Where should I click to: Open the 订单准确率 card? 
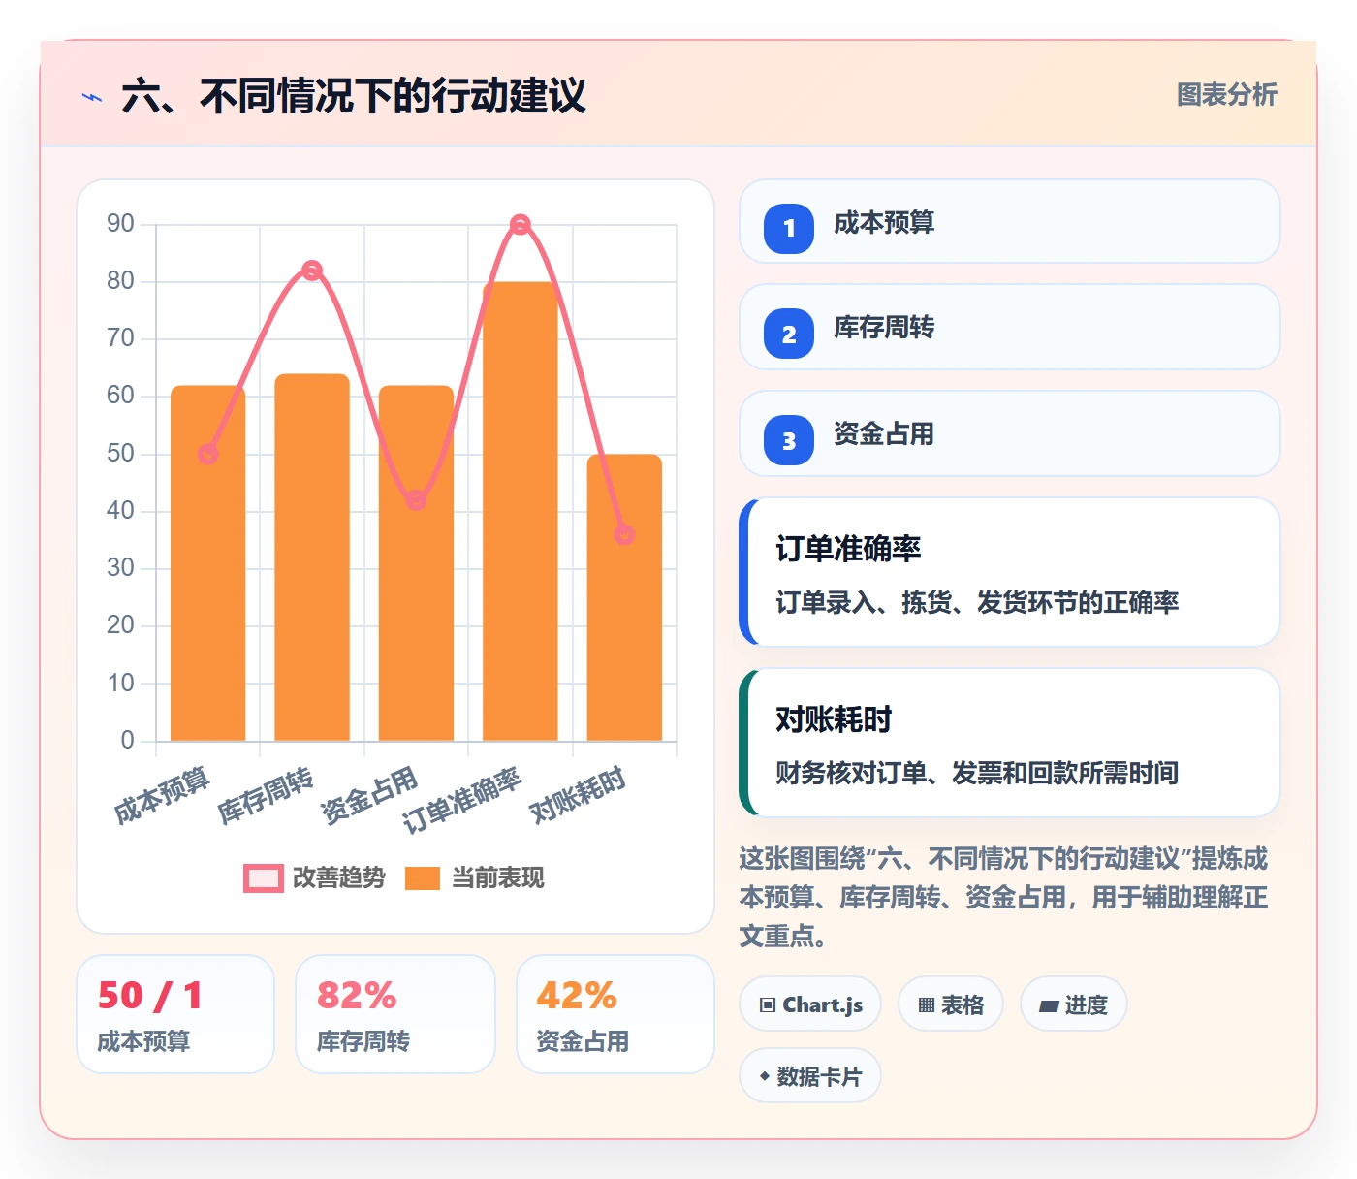click(1010, 572)
